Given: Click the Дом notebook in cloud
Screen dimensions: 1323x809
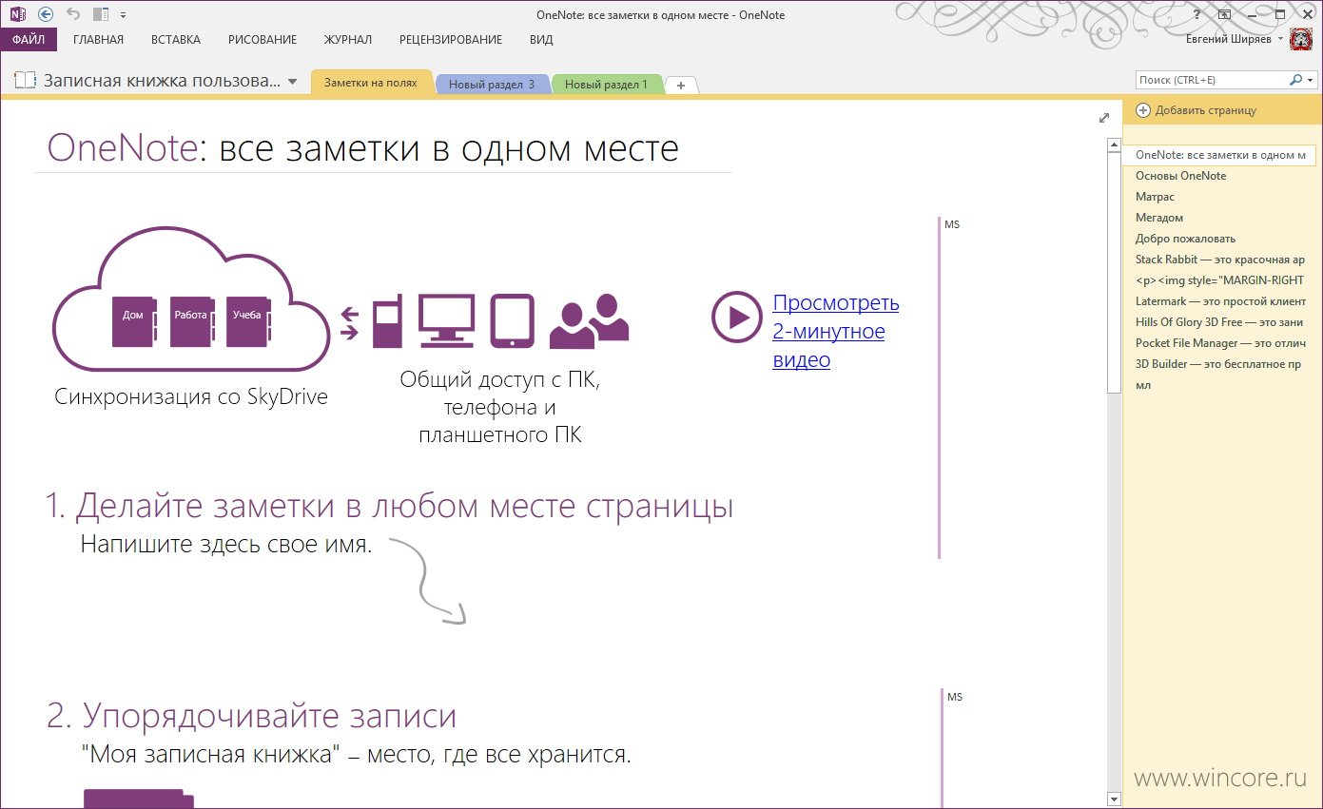Looking at the screenshot, I should point(134,321).
